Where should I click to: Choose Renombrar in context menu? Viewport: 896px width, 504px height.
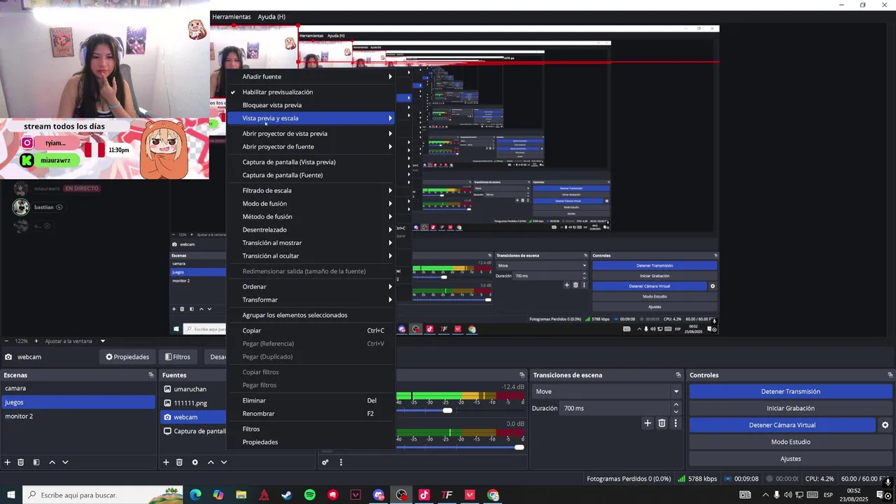click(x=311, y=414)
